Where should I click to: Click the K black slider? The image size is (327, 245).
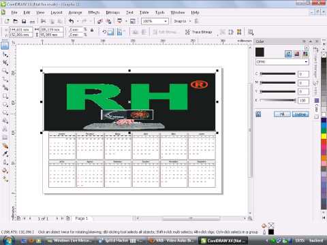tap(278, 100)
